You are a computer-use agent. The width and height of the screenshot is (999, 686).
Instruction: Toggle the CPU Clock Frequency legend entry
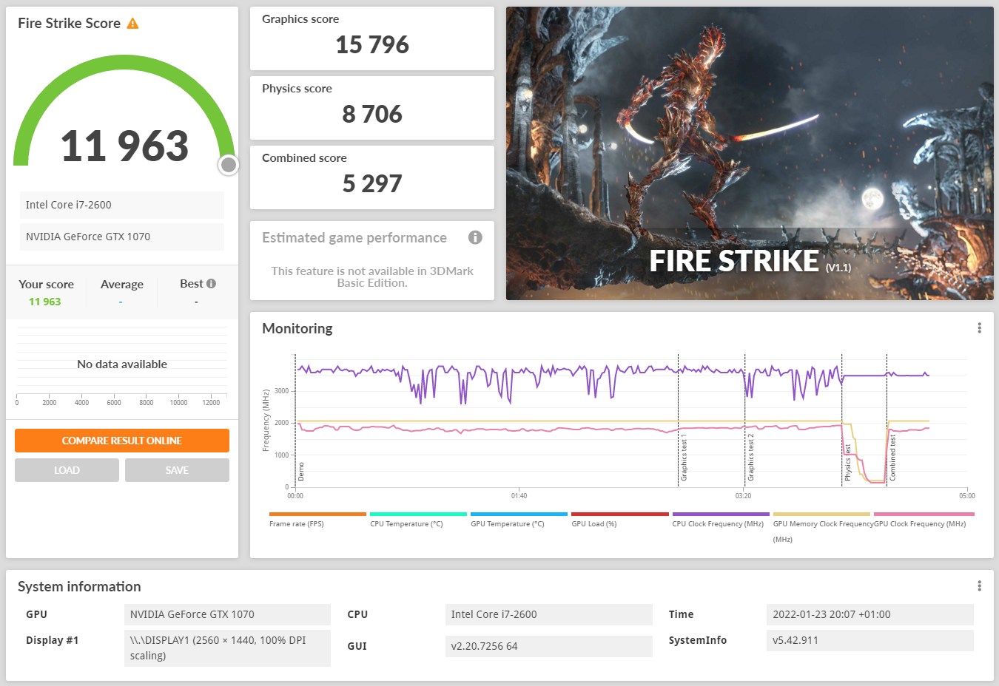[721, 520]
